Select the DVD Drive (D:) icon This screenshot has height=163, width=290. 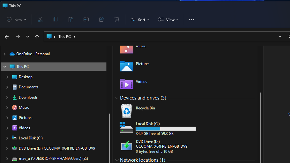tap(127, 146)
